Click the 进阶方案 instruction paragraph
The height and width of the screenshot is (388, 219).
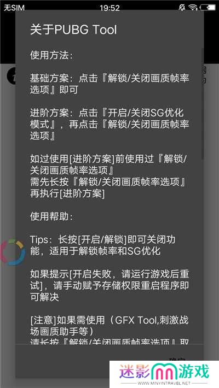click(109, 124)
